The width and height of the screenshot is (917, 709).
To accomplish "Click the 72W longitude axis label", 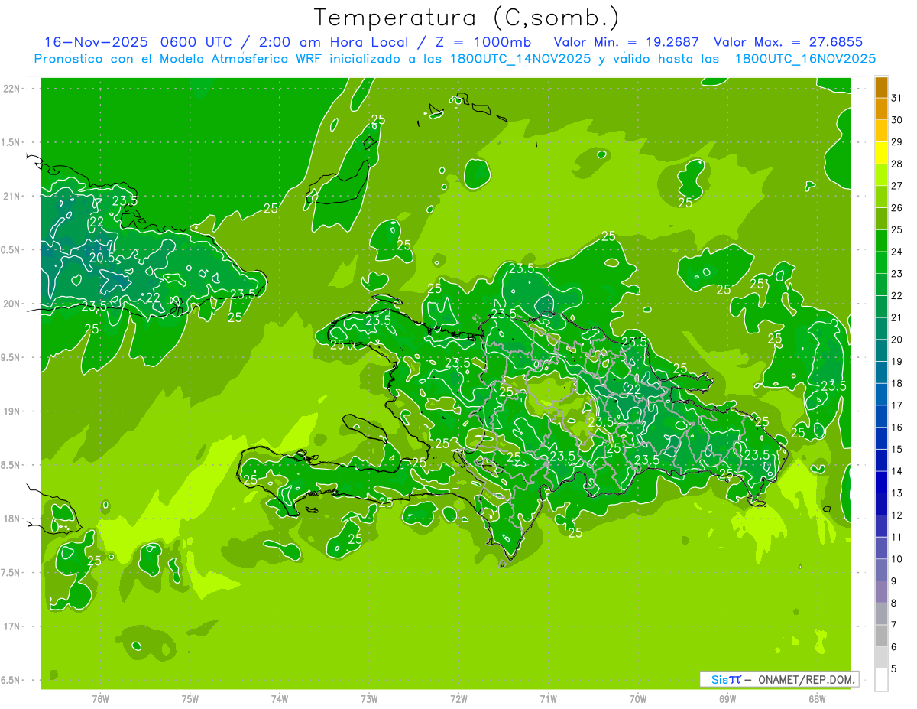I will click(458, 699).
